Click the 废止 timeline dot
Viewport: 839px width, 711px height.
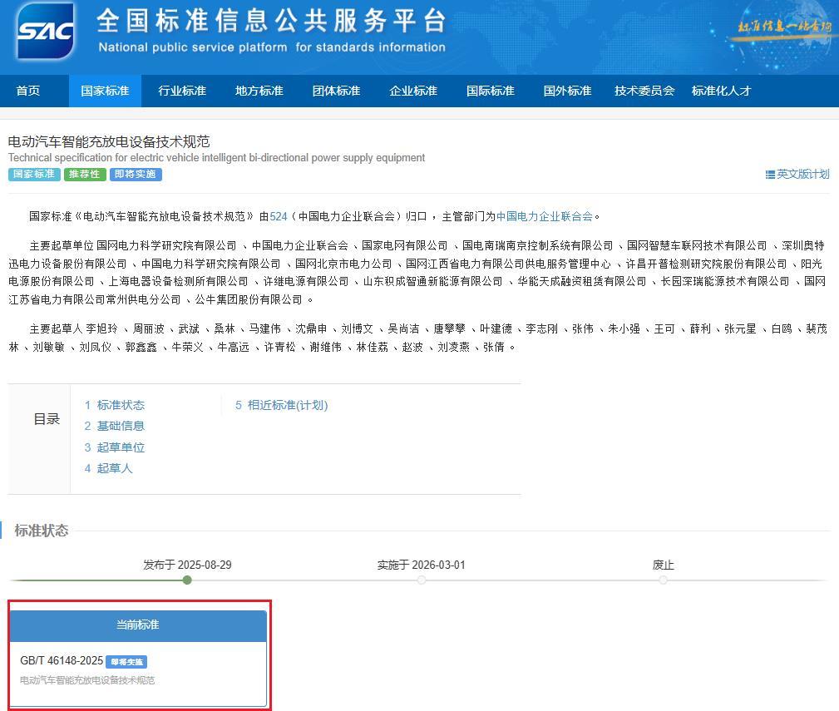pos(663,580)
